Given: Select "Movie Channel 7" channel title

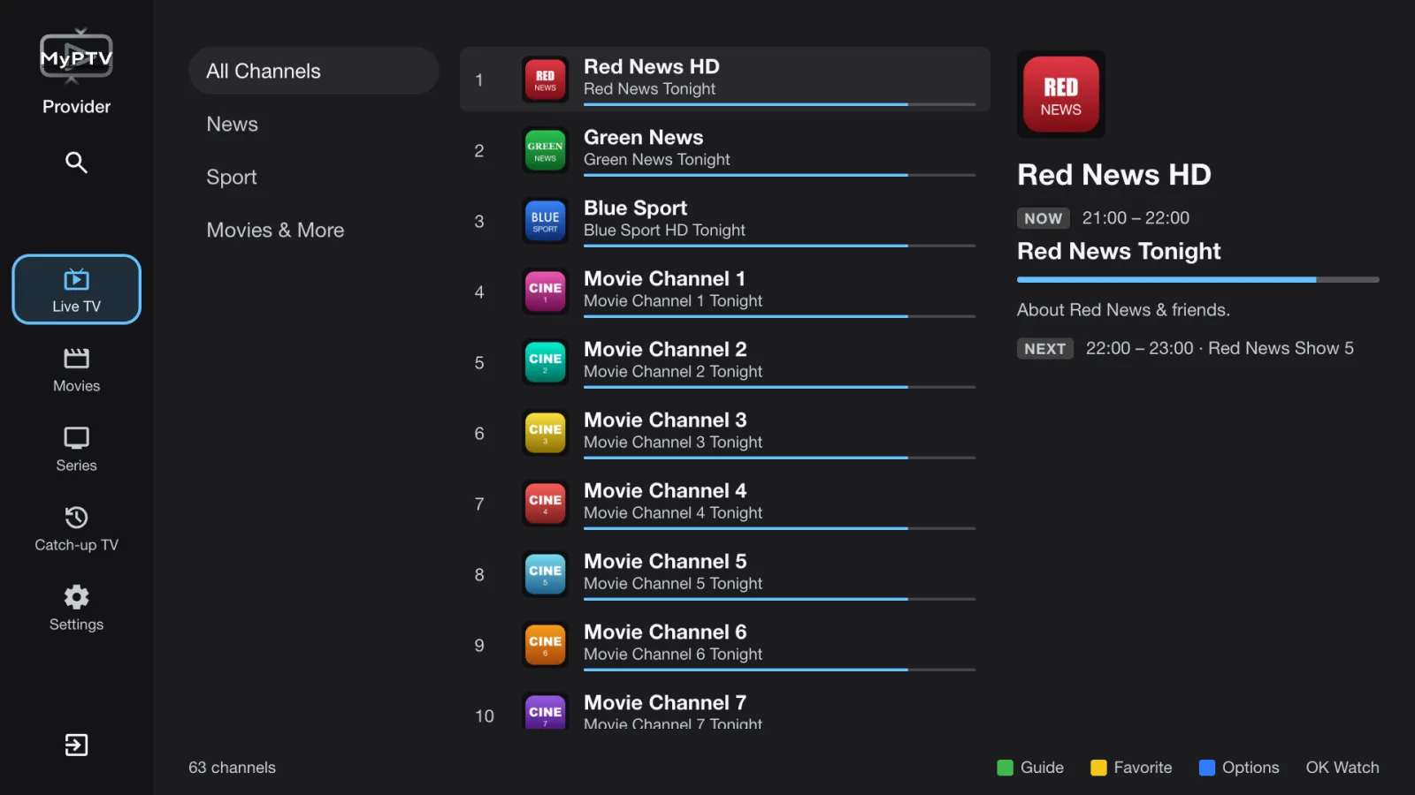Looking at the screenshot, I should 665,702.
